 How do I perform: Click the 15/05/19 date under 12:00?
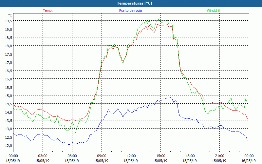pyautogui.click(x=131, y=161)
